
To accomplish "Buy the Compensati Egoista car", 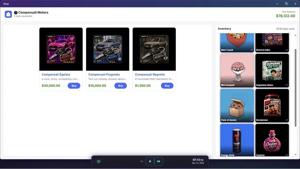I will pyautogui.click(x=74, y=86).
